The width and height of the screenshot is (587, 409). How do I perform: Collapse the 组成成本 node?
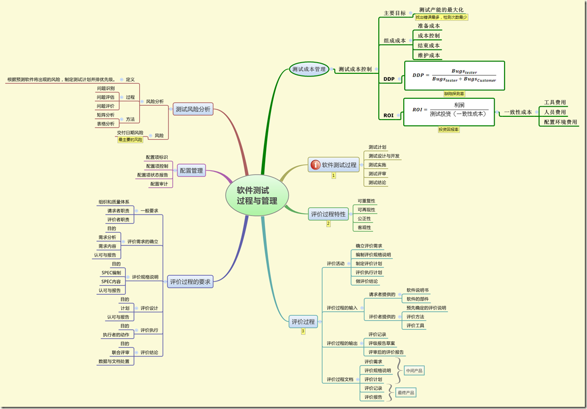pos(410,40)
